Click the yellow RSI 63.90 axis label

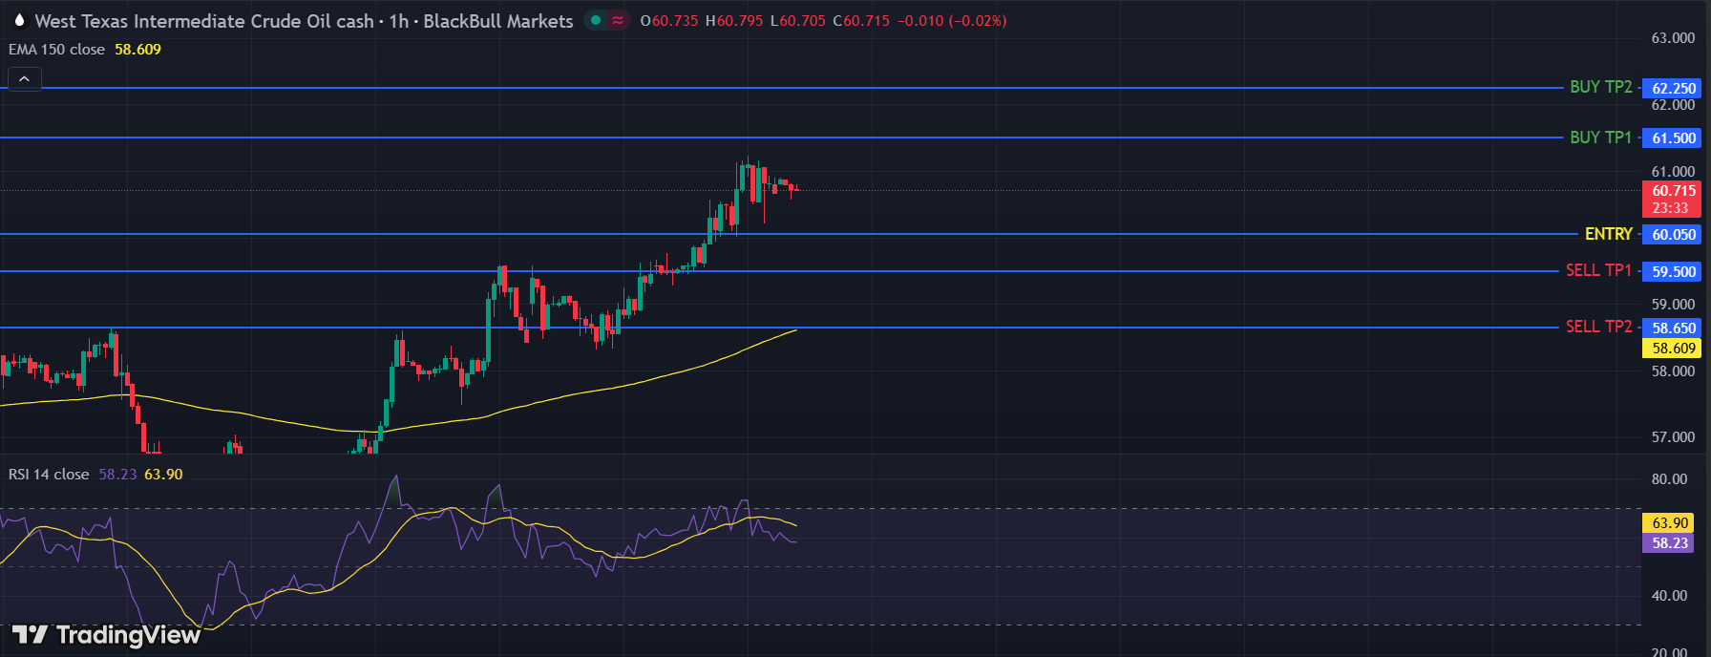tap(1670, 523)
